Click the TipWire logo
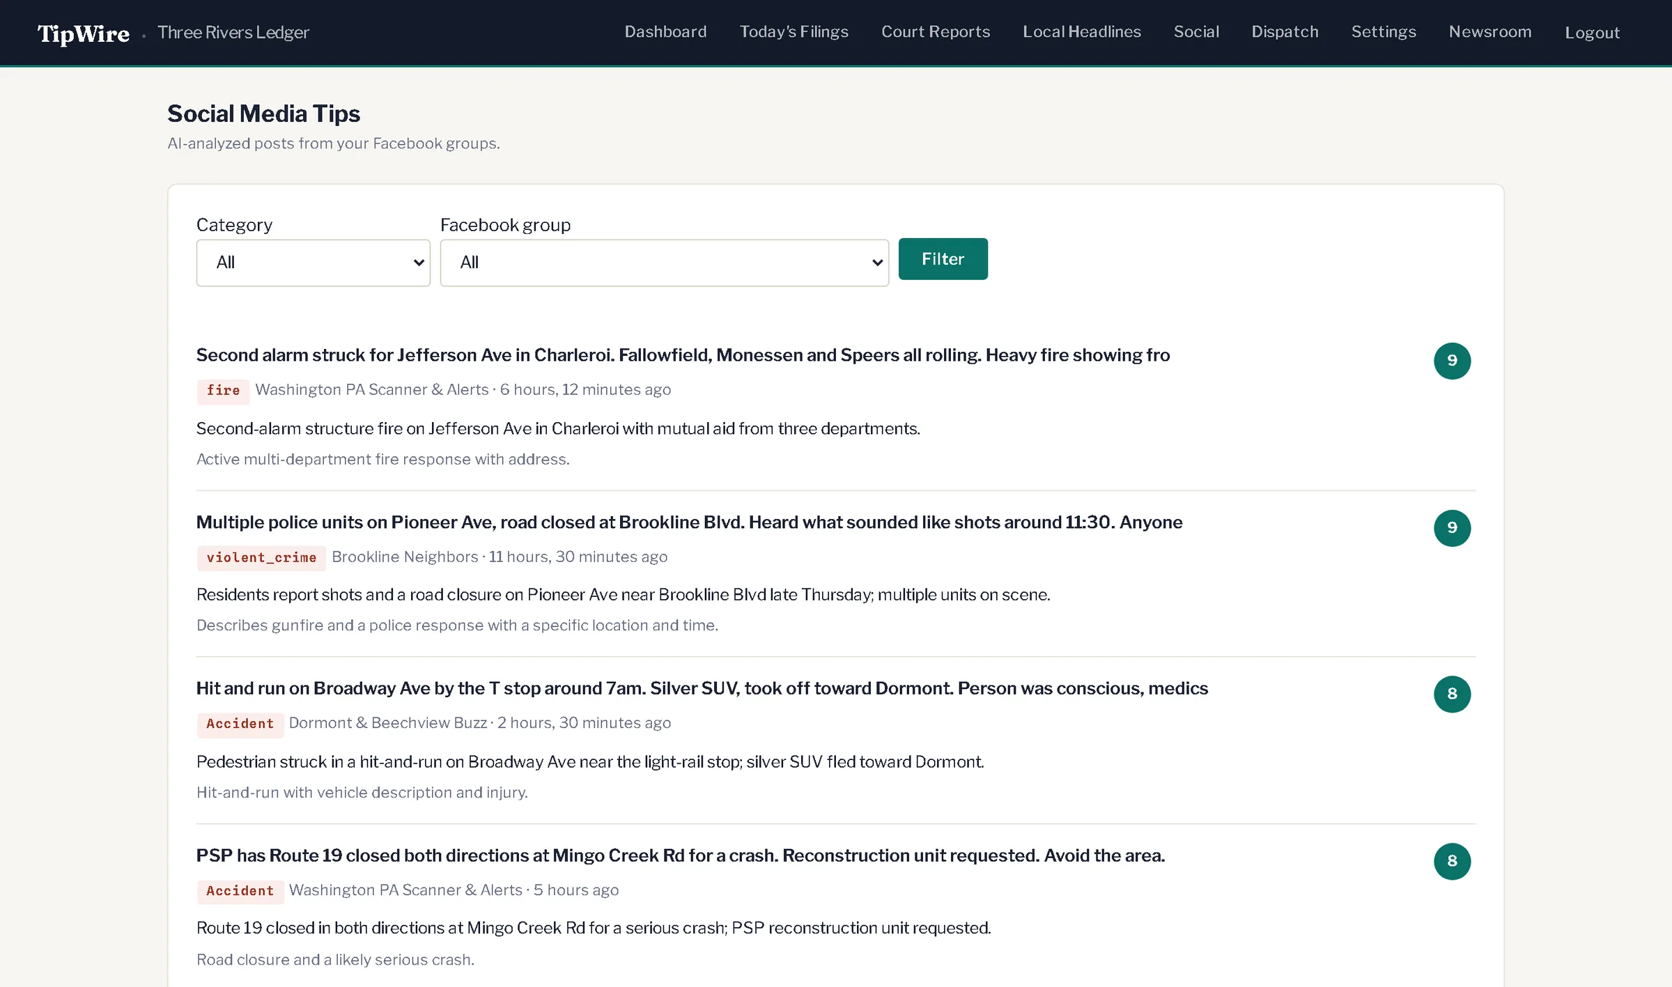1672x987 pixels. coord(84,33)
